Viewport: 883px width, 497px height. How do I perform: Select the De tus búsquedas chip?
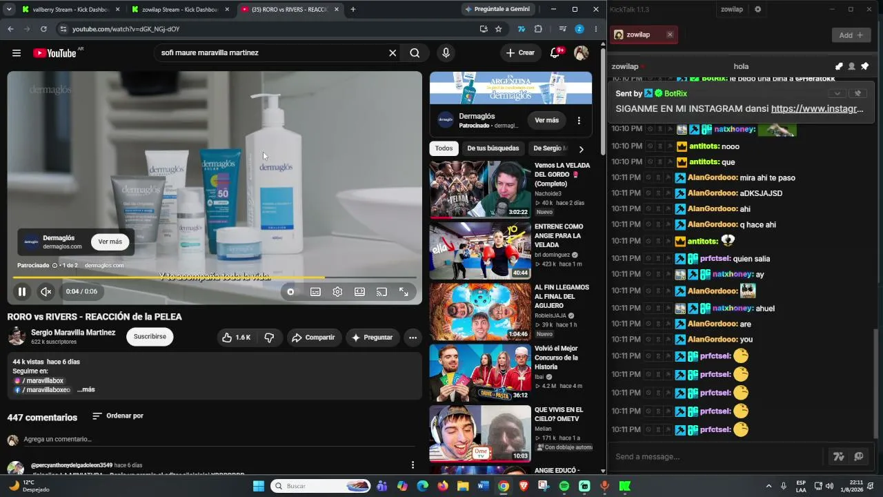click(493, 148)
